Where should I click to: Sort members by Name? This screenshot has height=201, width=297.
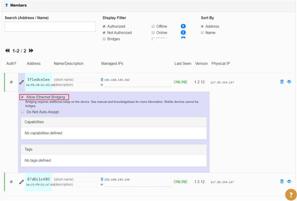(x=202, y=33)
